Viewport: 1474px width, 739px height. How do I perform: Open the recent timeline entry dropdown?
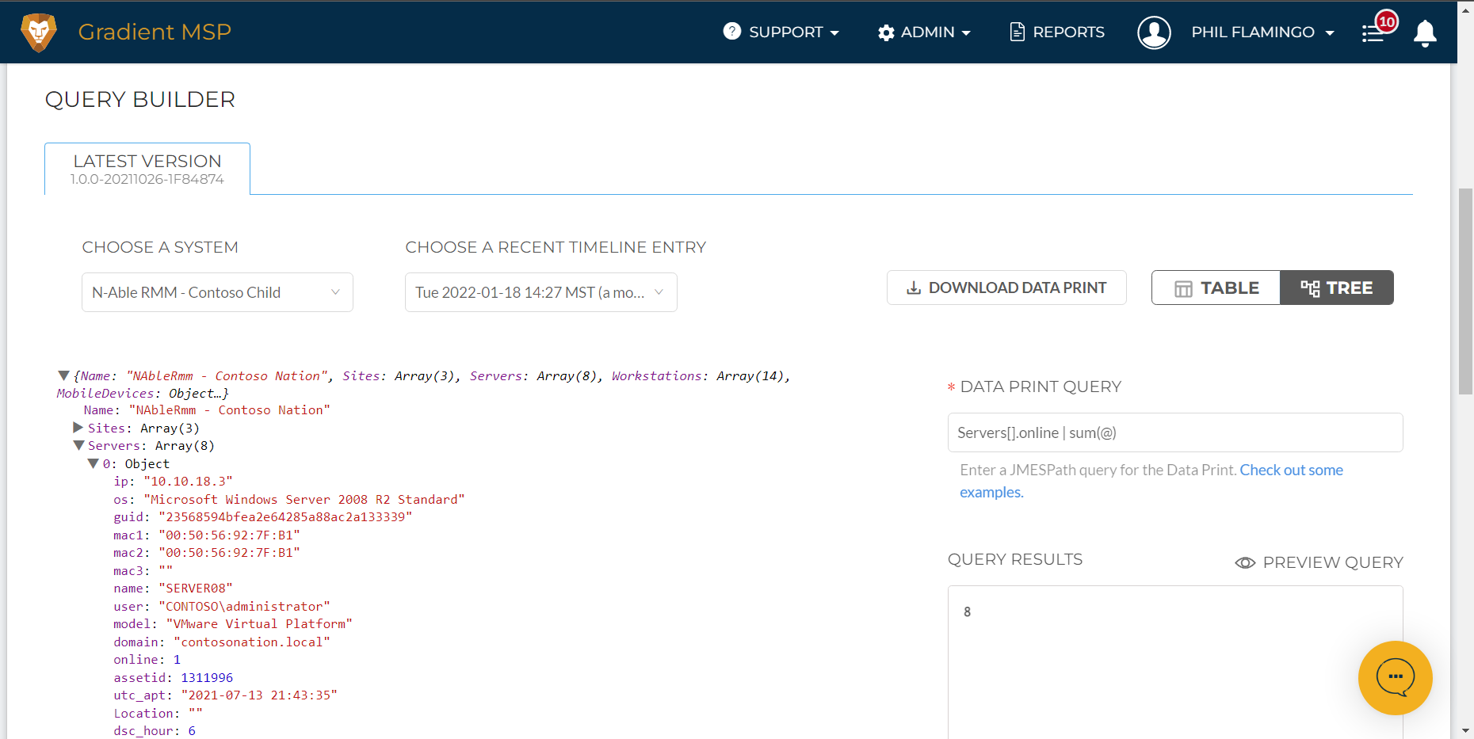coord(541,292)
